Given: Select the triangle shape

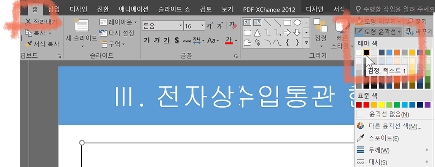Looking at the screenshot, I should (257, 33).
